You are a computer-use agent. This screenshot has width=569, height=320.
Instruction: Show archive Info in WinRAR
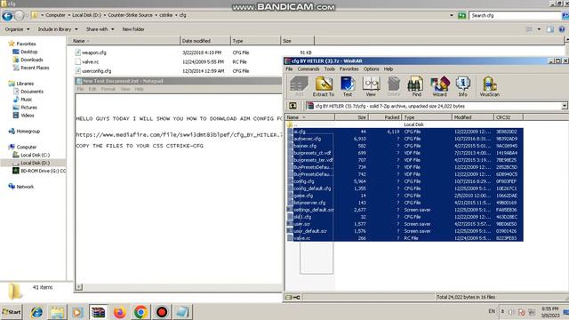(462, 86)
